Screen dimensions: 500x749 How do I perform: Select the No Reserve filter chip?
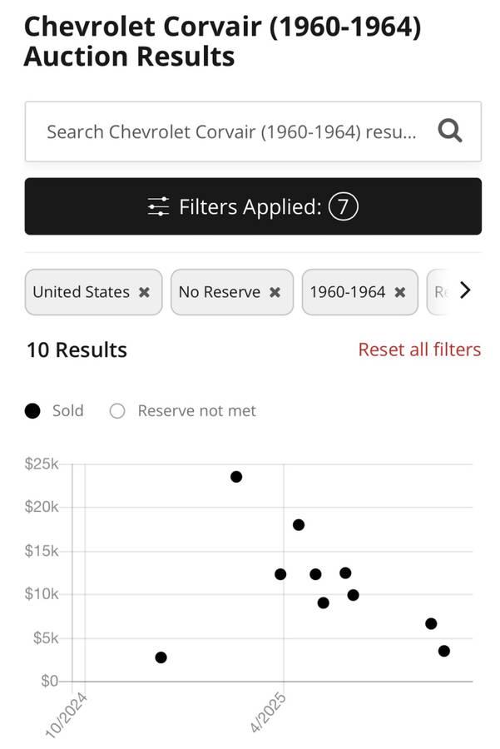pyautogui.click(x=219, y=292)
